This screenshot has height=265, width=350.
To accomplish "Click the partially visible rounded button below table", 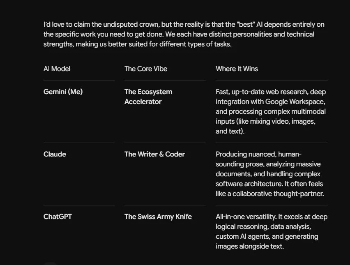I will pyautogui.click(x=51, y=264).
